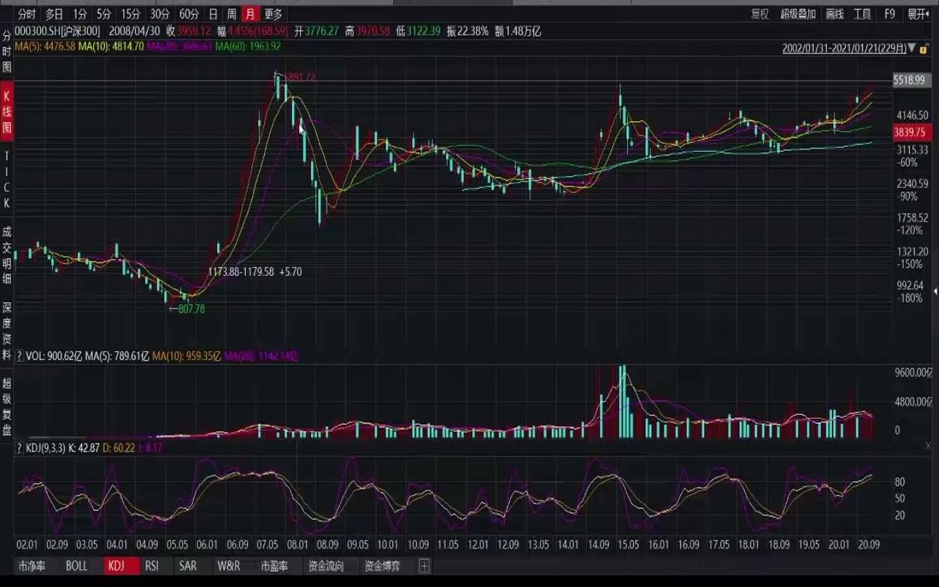Click the date range link 2002/01/31-2021/01/21
The image size is (939, 587).
click(844, 49)
